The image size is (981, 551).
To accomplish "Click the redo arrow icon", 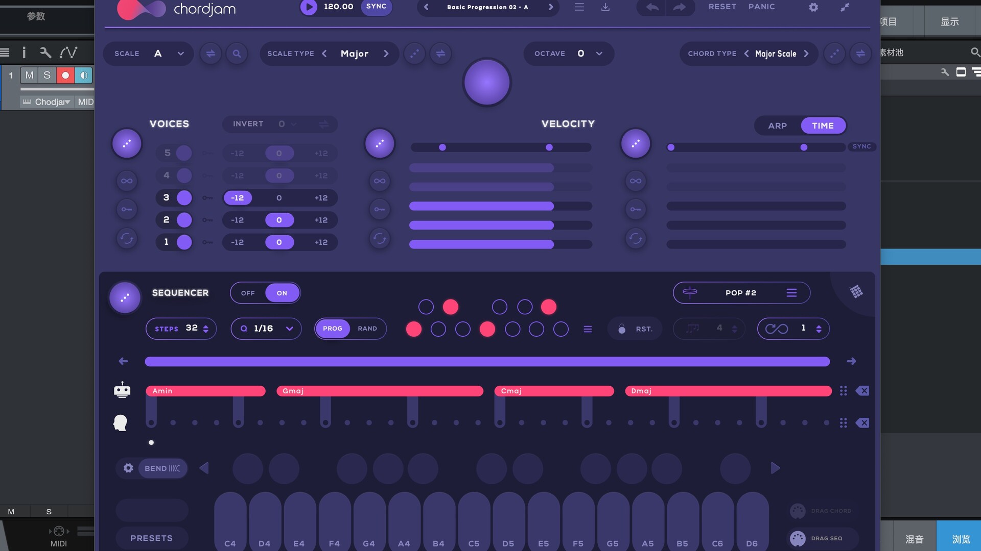I will tap(679, 7).
